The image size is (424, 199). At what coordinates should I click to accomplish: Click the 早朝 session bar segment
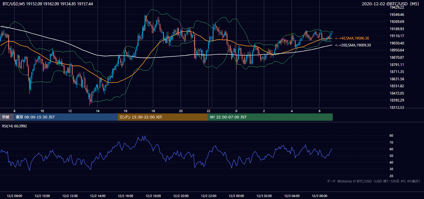(7, 117)
